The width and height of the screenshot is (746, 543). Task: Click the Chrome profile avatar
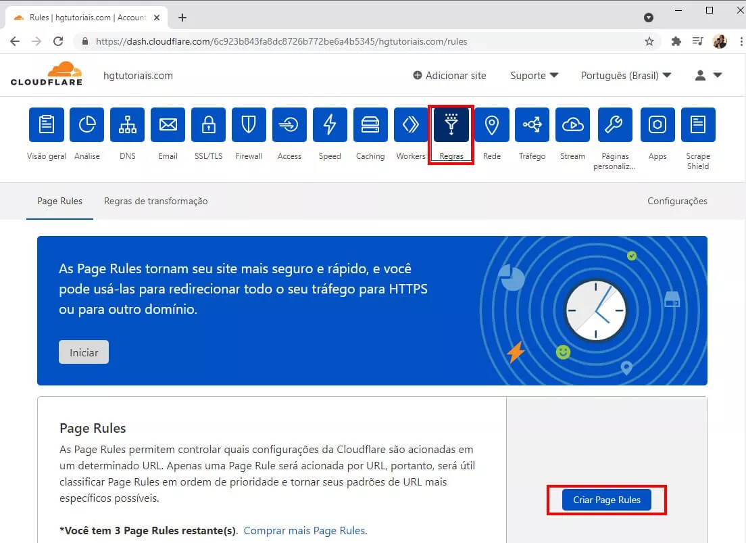coord(720,41)
